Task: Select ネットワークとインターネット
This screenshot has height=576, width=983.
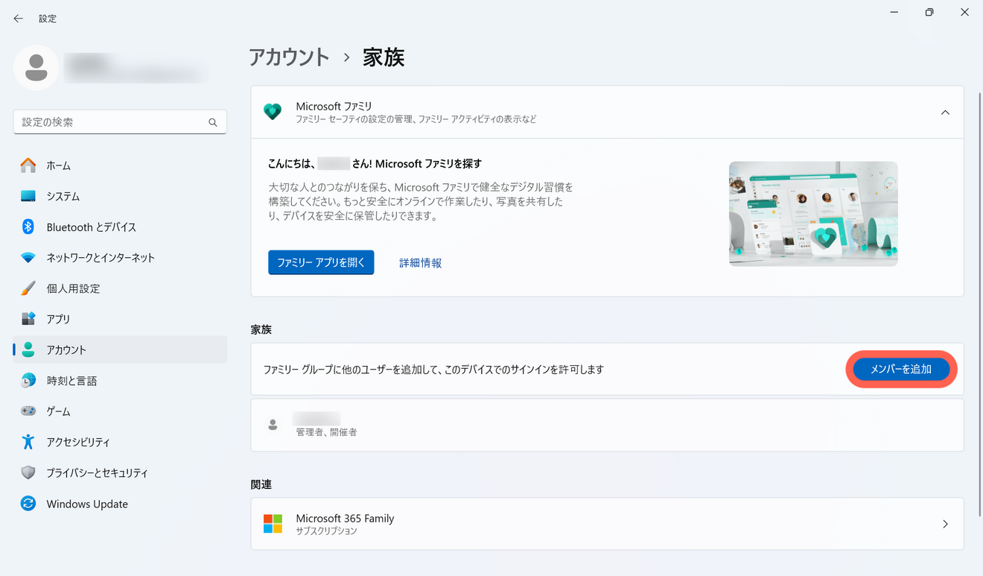Action: pyautogui.click(x=120, y=258)
